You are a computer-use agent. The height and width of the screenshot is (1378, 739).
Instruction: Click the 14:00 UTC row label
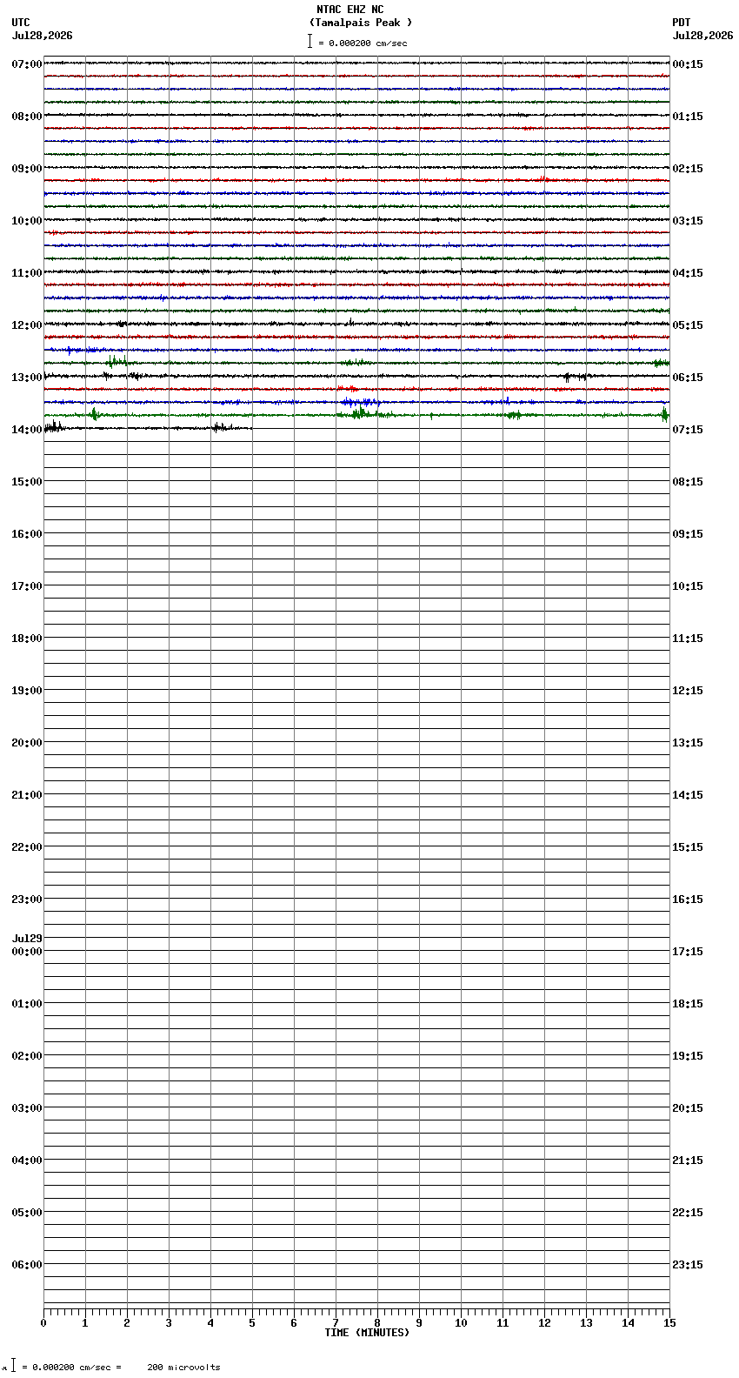click(x=27, y=430)
